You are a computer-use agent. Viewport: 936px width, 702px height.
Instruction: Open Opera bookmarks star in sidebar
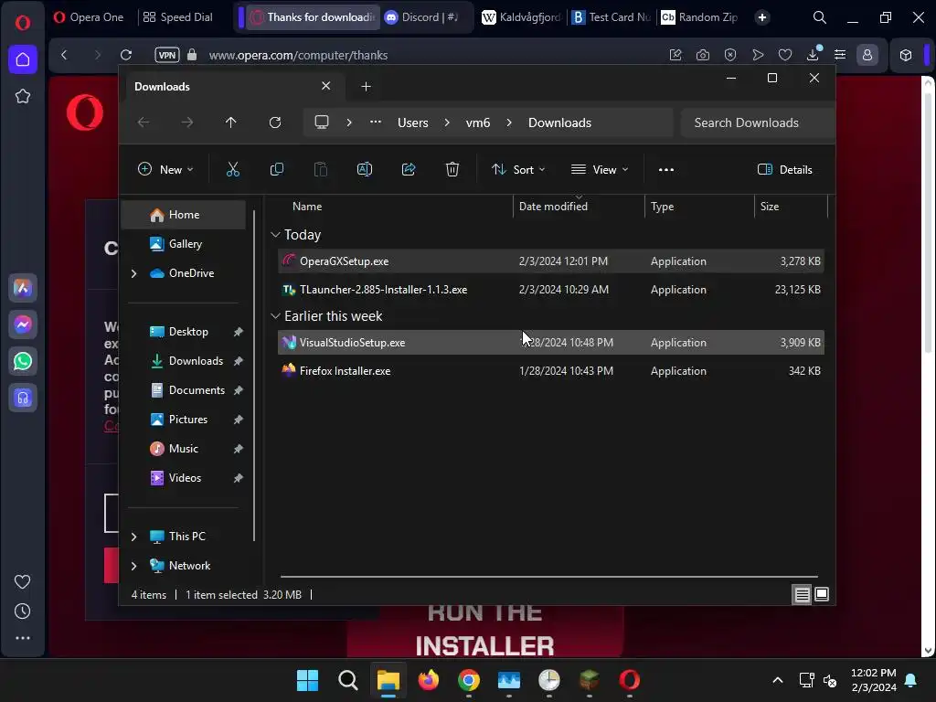23,96
